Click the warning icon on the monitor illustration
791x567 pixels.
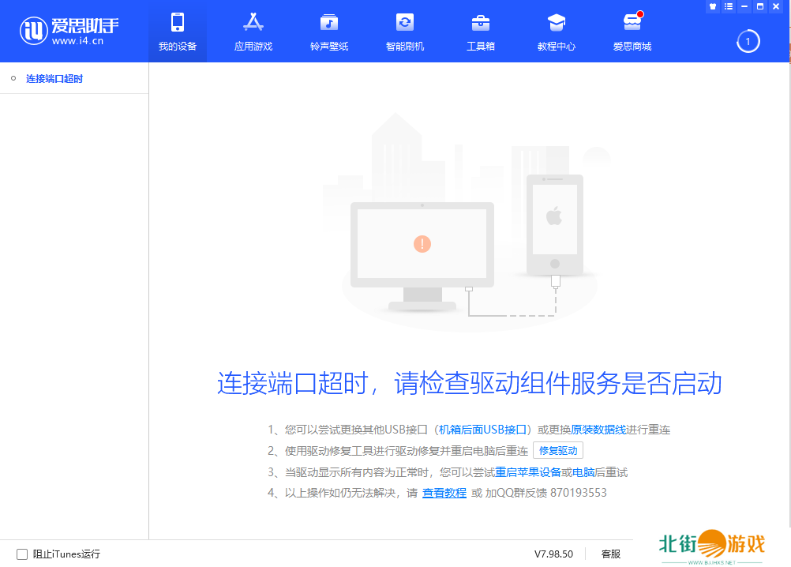click(x=422, y=243)
